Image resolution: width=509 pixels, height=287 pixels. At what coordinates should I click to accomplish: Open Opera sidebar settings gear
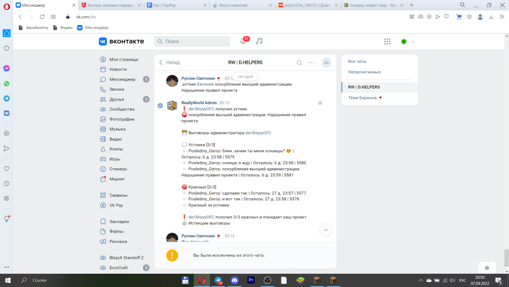pyautogui.click(x=7, y=198)
